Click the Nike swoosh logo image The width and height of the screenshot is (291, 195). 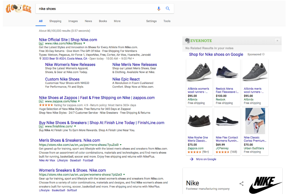click(265, 185)
